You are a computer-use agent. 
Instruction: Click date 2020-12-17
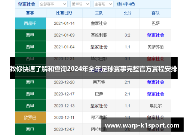coord(64,94)
